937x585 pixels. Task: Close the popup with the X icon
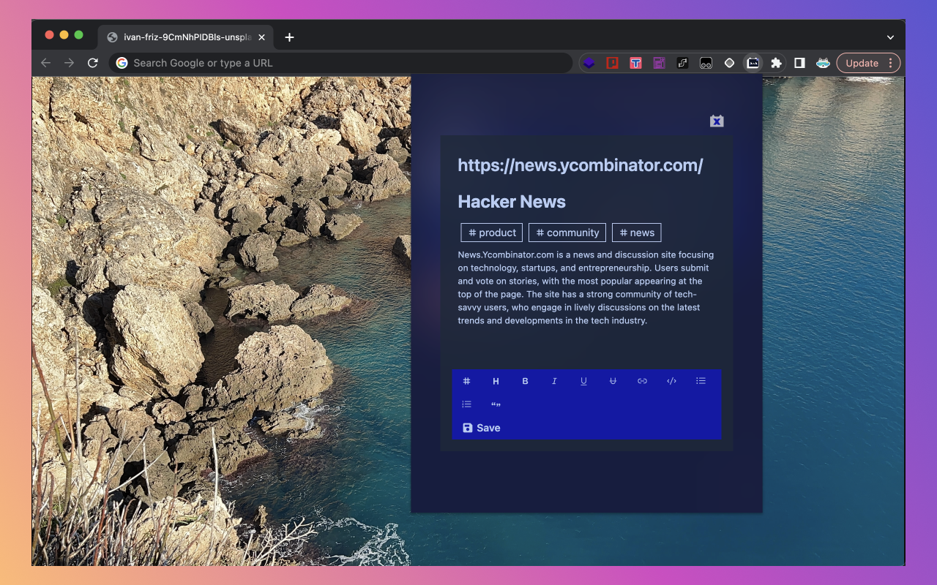click(x=717, y=121)
